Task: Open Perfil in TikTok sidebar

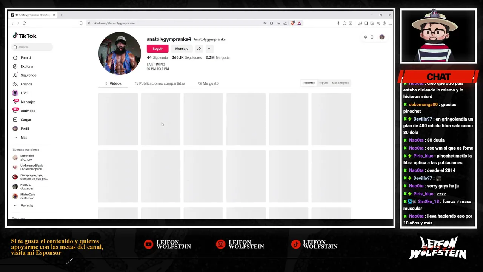Action: (x=21, y=128)
